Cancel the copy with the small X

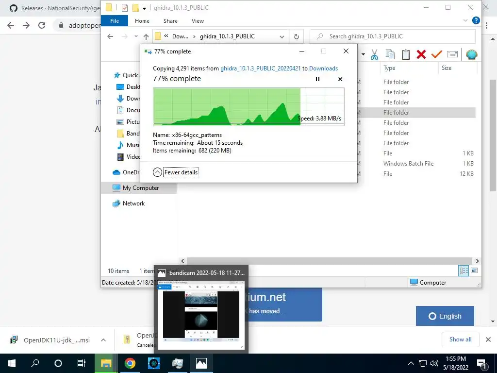(x=340, y=79)
